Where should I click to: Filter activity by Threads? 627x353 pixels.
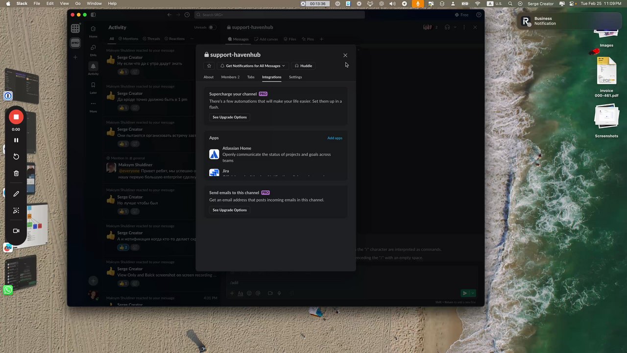pos(152,39)
